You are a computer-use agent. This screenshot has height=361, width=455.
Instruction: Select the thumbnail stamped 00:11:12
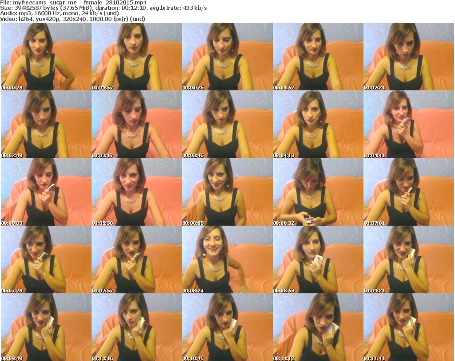[318, 327]
